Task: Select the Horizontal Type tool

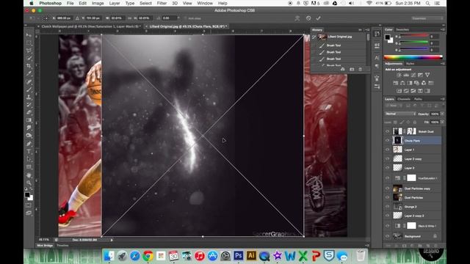Action: pyautogui.click(x=29, y=152)
